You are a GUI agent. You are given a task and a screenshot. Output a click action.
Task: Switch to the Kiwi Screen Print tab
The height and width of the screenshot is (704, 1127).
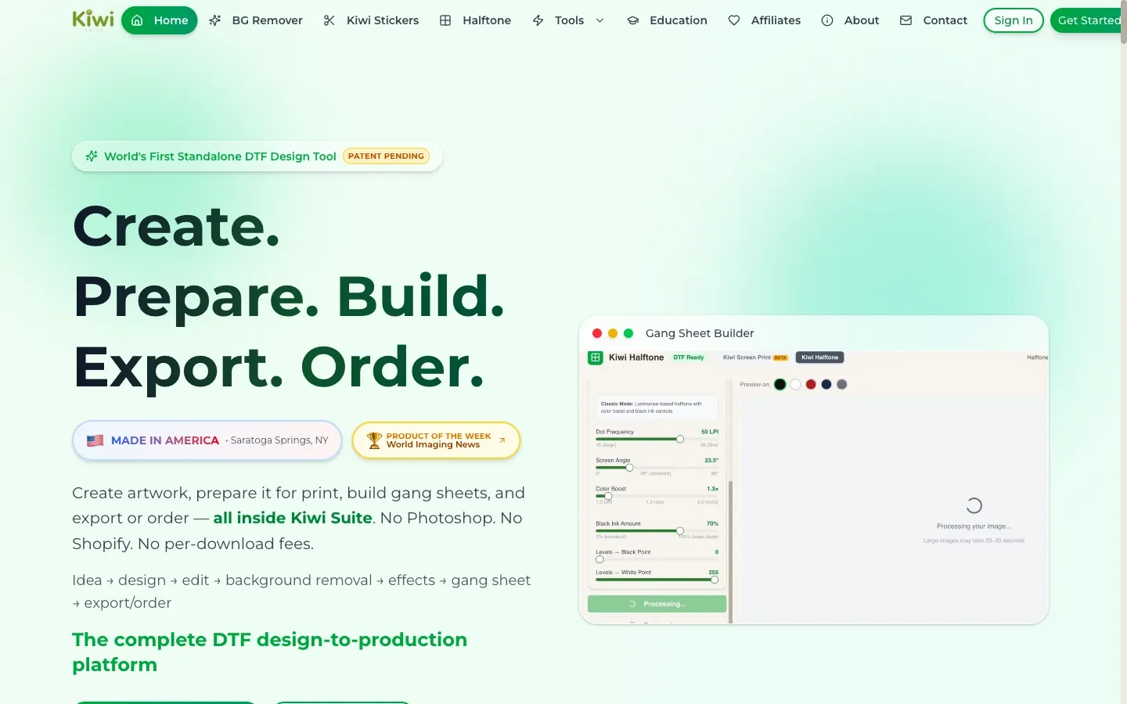tap(754, 357)
